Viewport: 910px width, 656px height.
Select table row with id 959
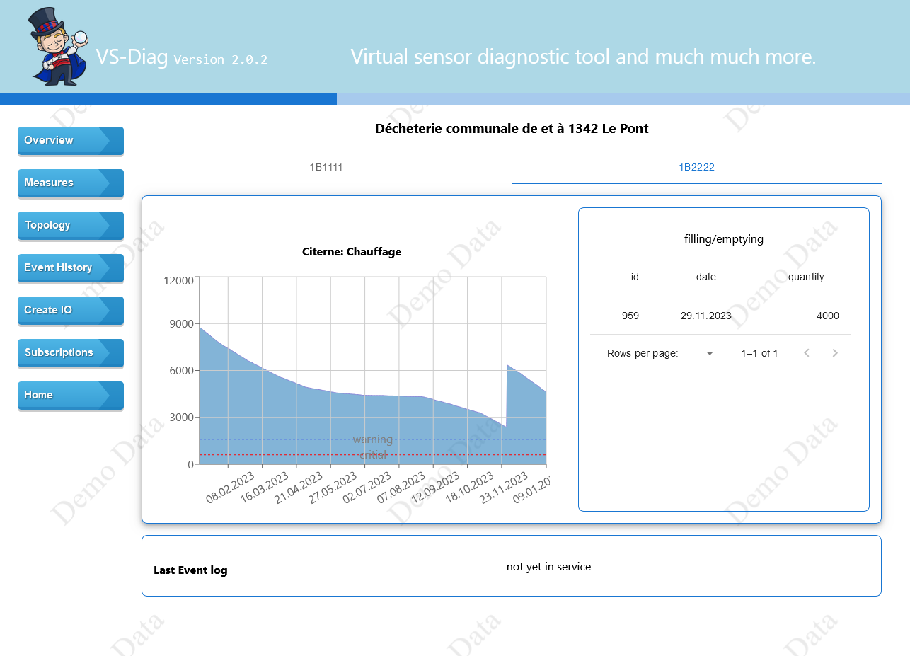pos(720,316)
